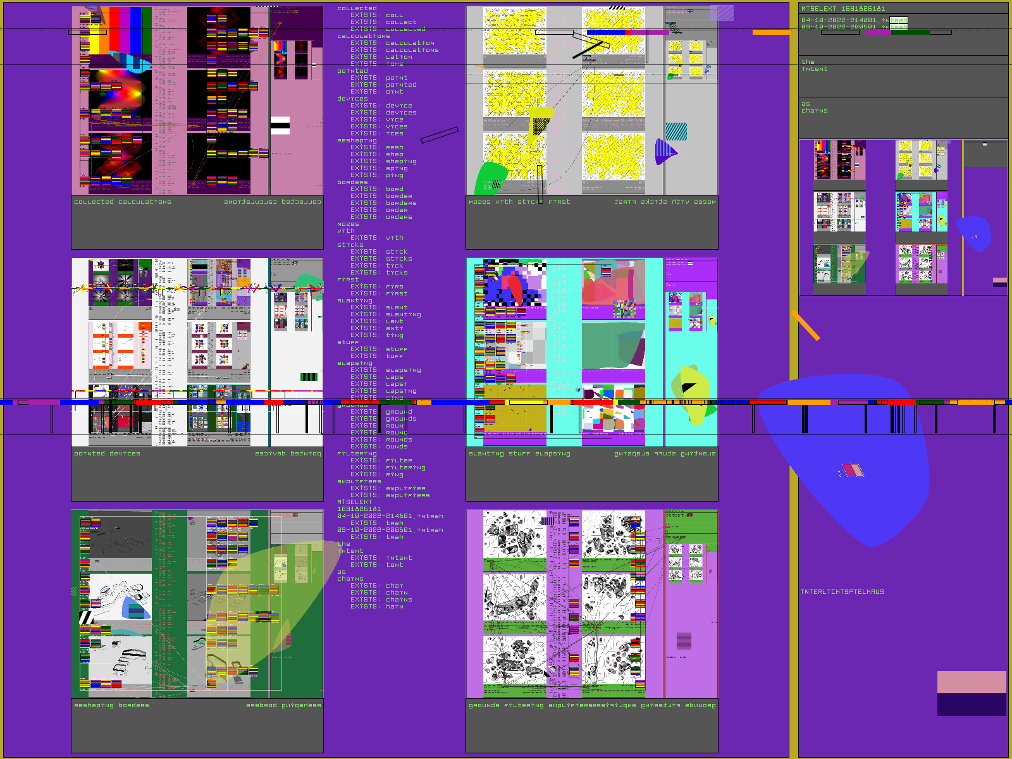Screen dimensions: 1012x759
Task: Click the orange diagonal stick marker
Action: pos(805,325)
